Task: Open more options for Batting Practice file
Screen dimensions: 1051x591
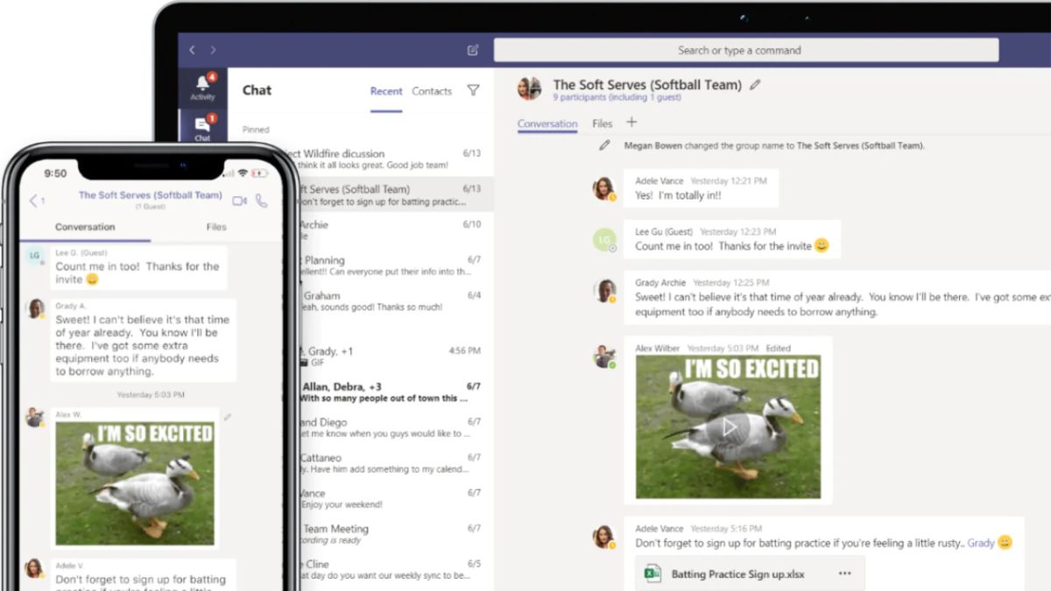Action: click(x=844, y=574)
